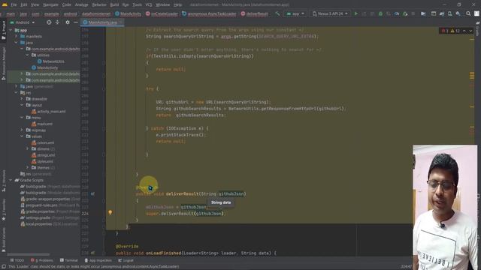Click the Collapse All icon in project panel
The height and width of the screenshot is (270, 481).
click(57, 22)
